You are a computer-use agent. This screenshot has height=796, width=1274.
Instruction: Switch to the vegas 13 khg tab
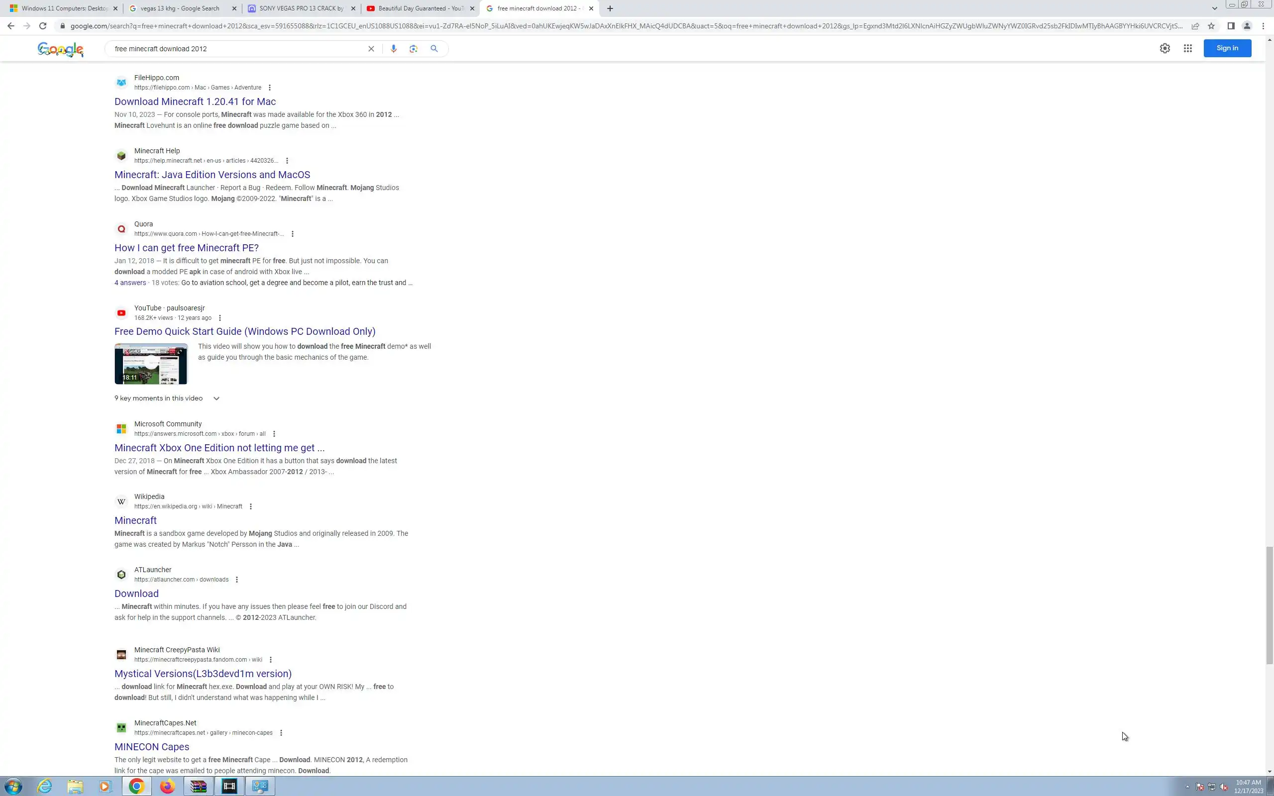pos(180,8)
